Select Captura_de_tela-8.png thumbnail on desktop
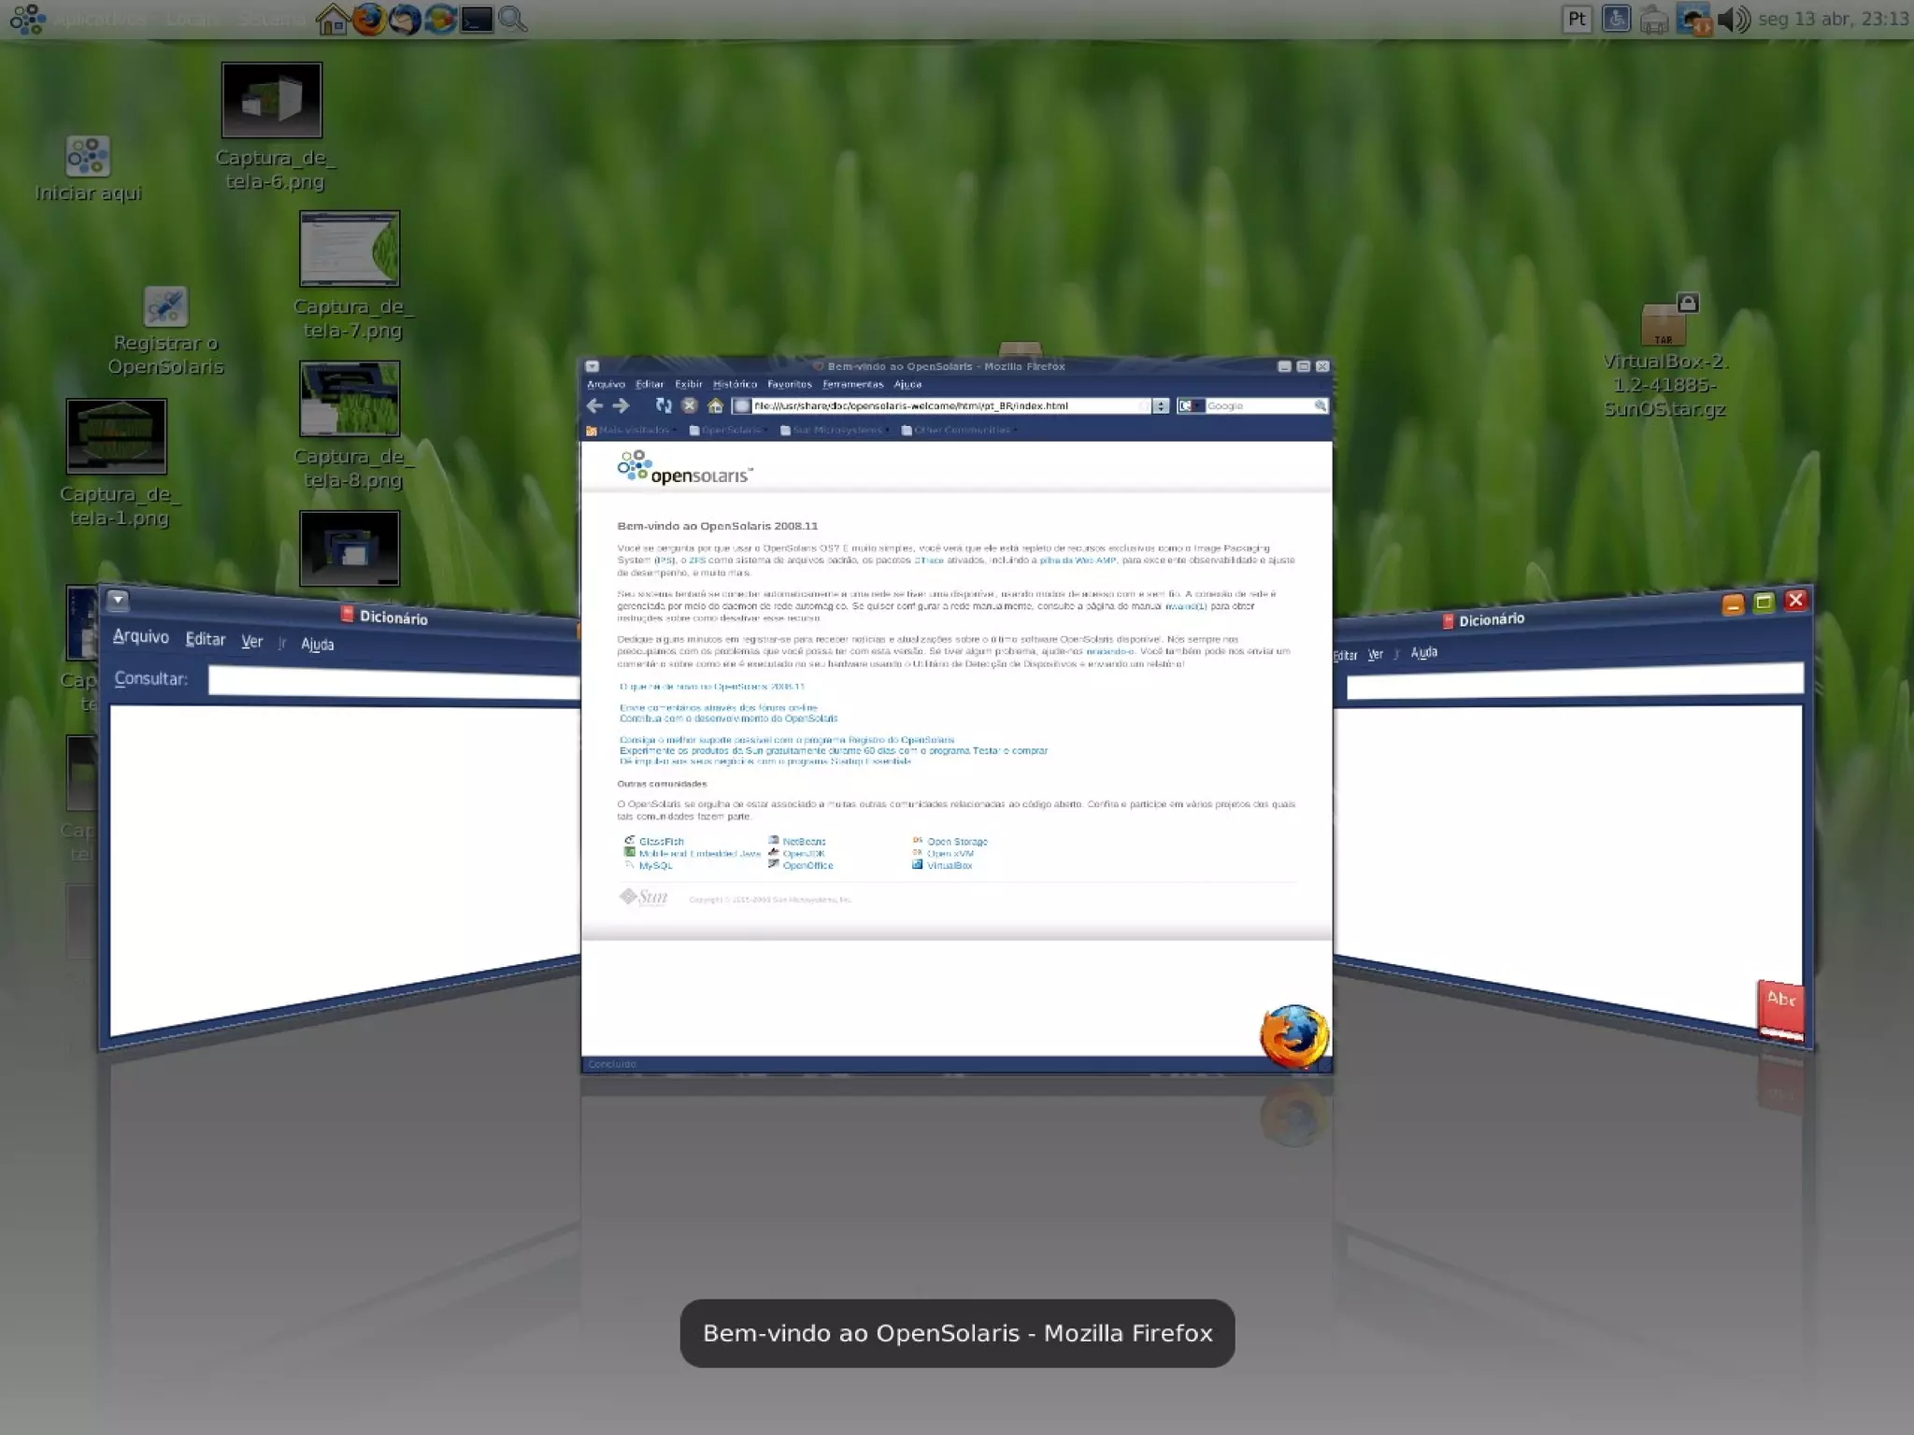1914x1435 pixels. pos(350,399)
